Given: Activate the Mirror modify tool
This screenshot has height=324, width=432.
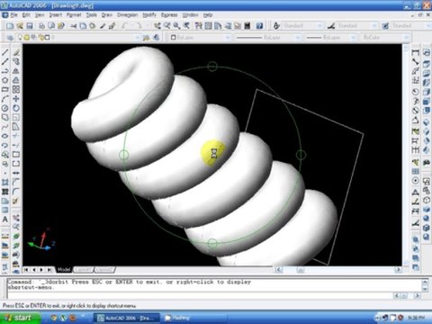Looking at the screenshot, I should (x=16, y=71).
